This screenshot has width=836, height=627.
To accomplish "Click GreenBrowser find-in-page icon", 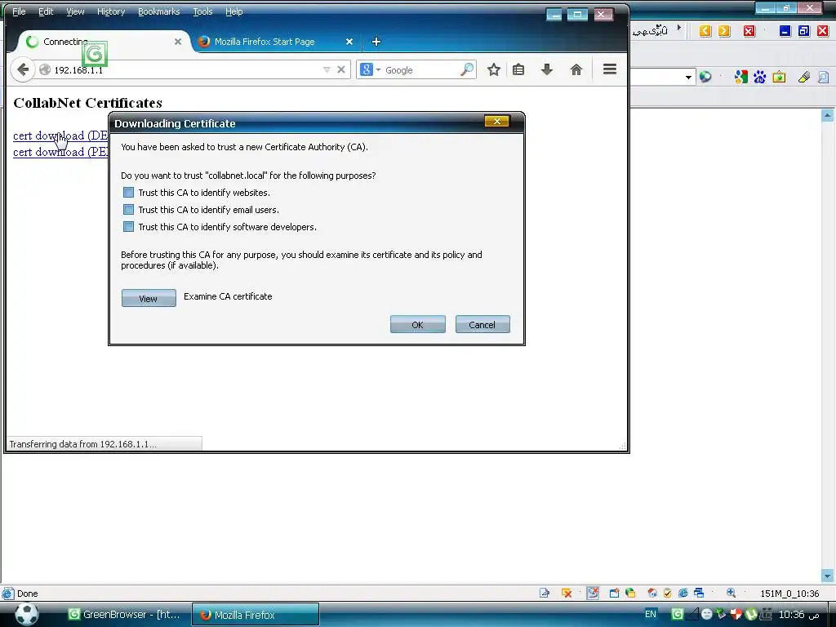I will pos(823,78).
